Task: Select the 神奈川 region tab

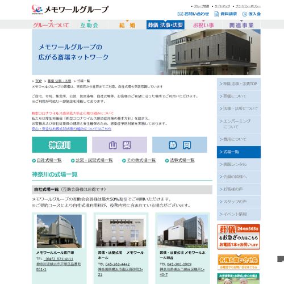Action: pyautogui.click(x=60, y=145)
